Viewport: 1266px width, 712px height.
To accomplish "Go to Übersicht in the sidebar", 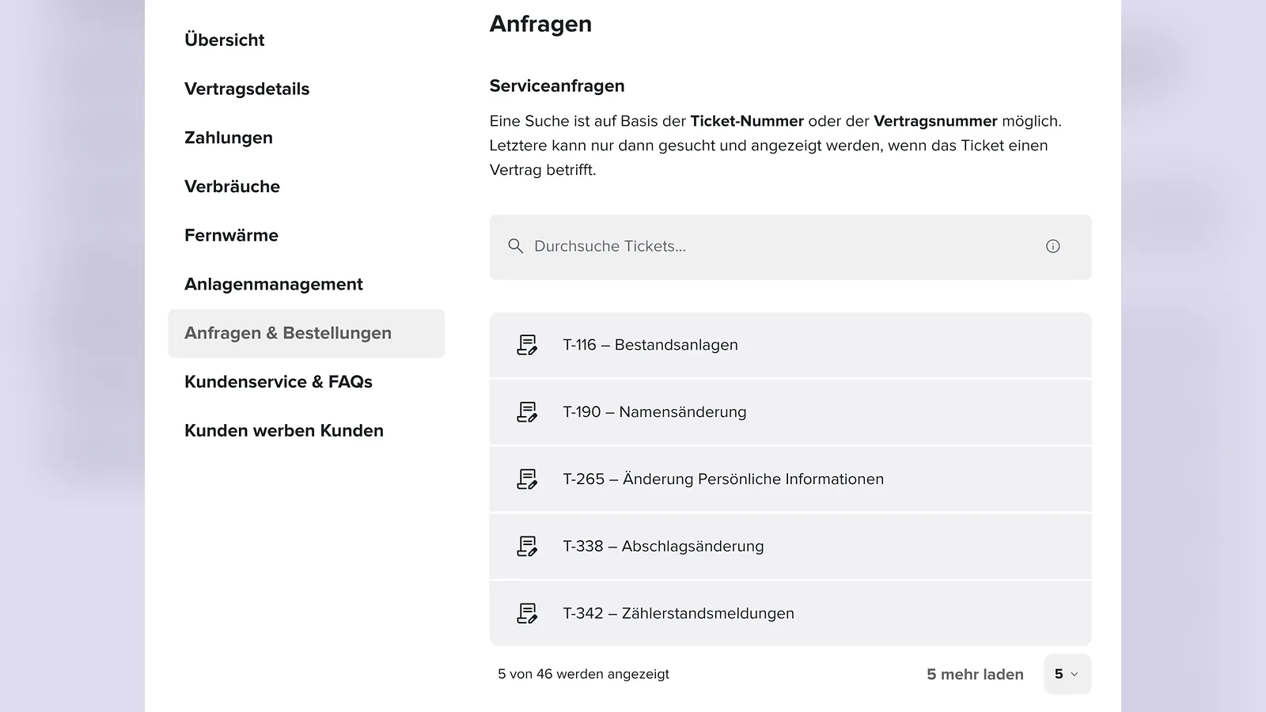I will tap(225, 40).
